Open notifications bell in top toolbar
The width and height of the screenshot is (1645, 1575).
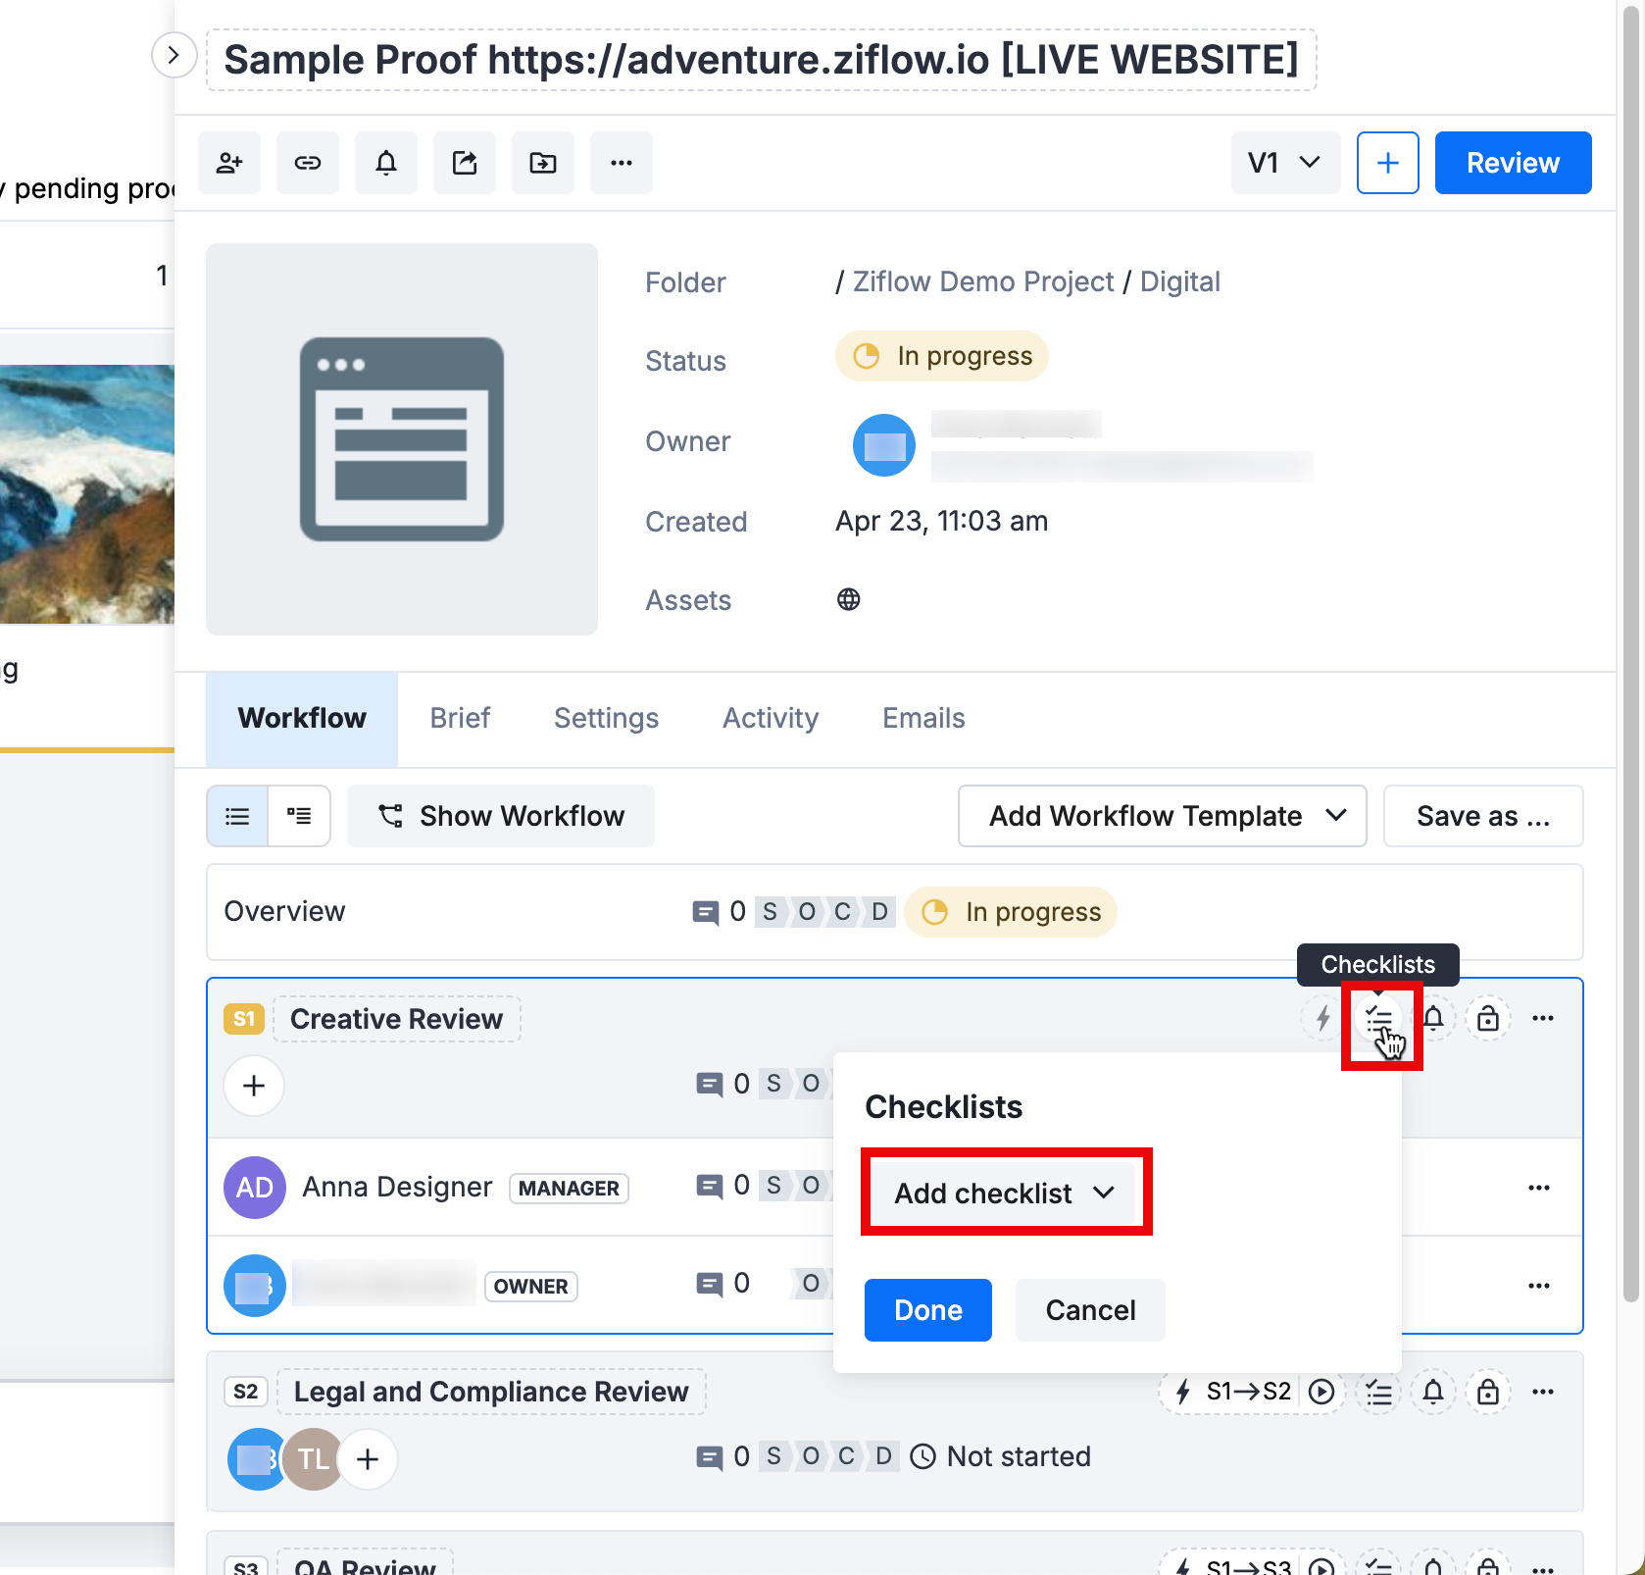386,163
